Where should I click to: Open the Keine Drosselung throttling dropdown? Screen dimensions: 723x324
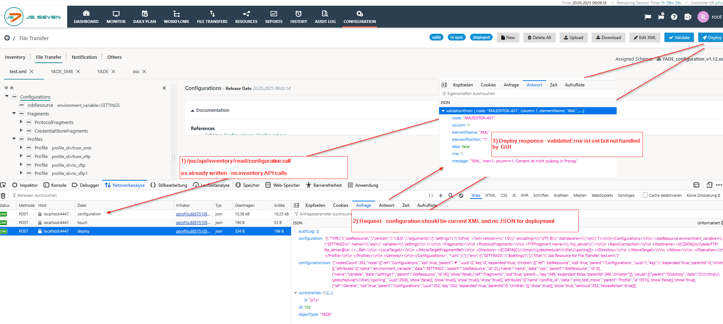[703, 196]
